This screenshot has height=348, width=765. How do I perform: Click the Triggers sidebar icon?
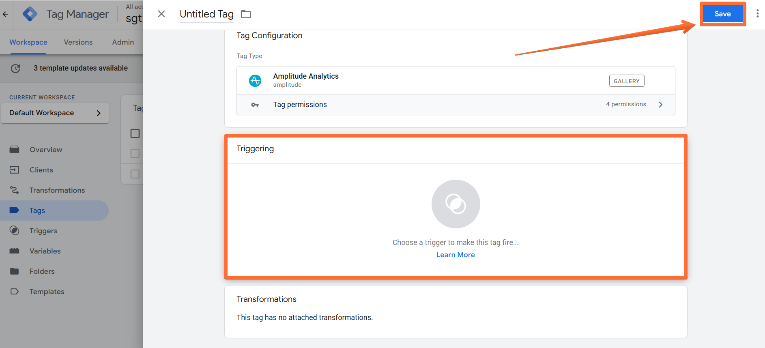[15, 231]
